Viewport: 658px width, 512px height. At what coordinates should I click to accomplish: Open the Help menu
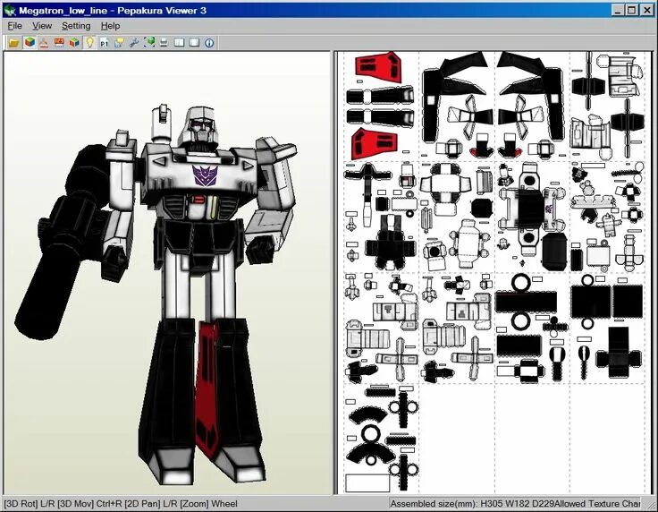110,26
